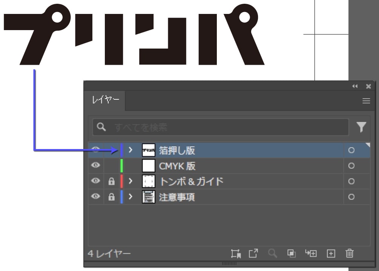
Task: Expand the トンボ＆ガイド layer contents
Action: click(130, 181)
